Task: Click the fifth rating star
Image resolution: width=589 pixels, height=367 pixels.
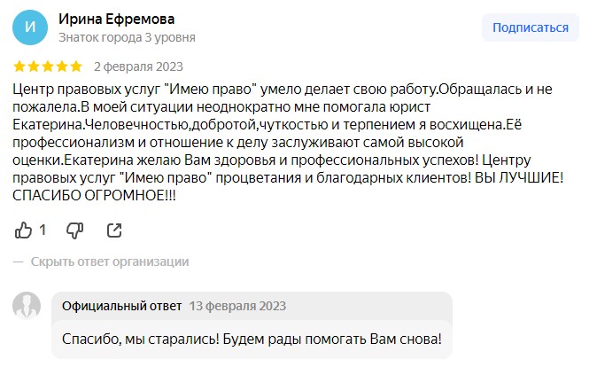Action: (x=76, y=66)
